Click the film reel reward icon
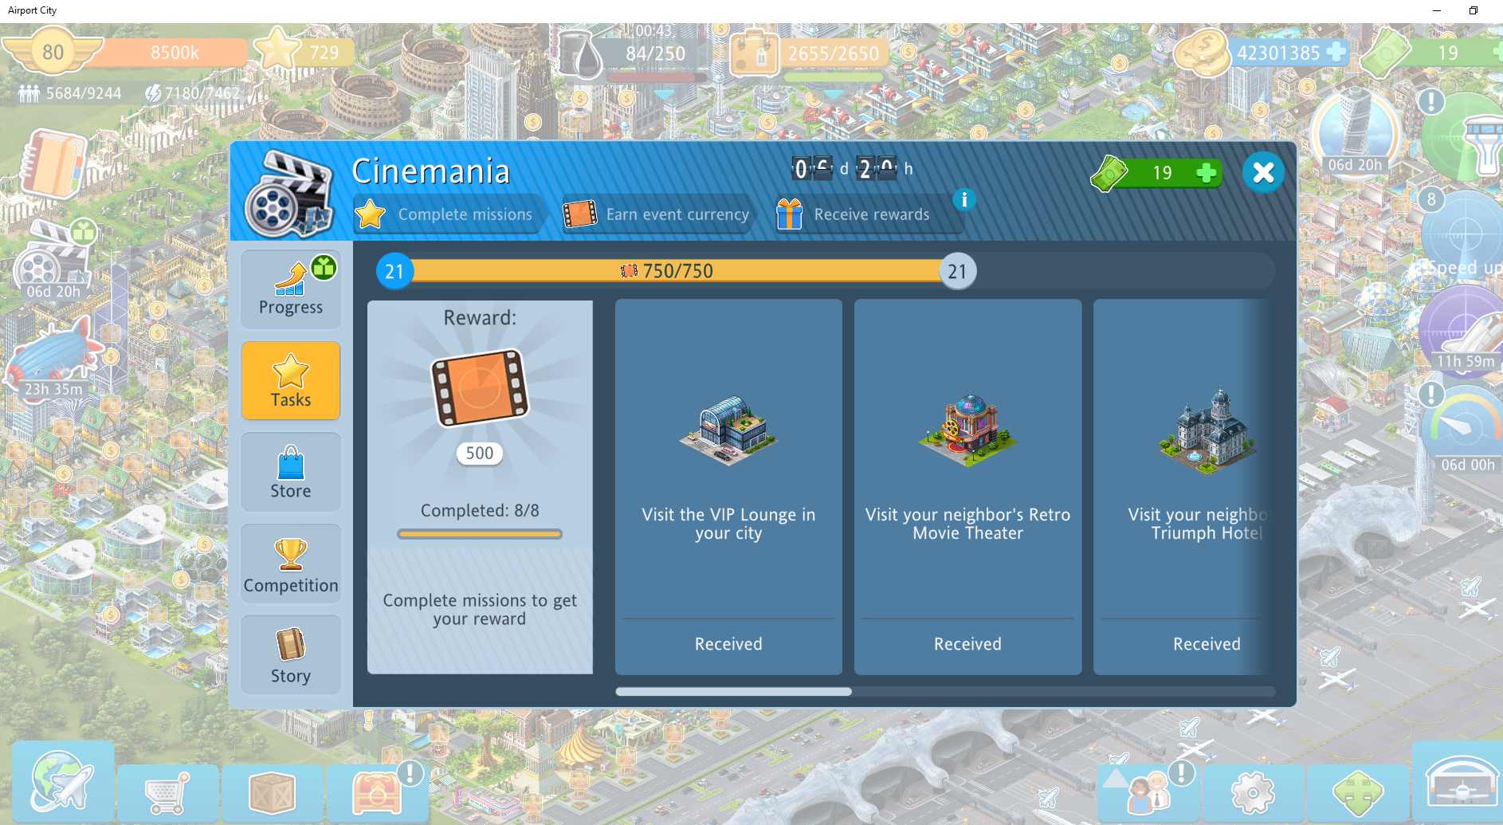Image resolution: width=1503 pixels, height=825 pixels. (x=480, y=388)
